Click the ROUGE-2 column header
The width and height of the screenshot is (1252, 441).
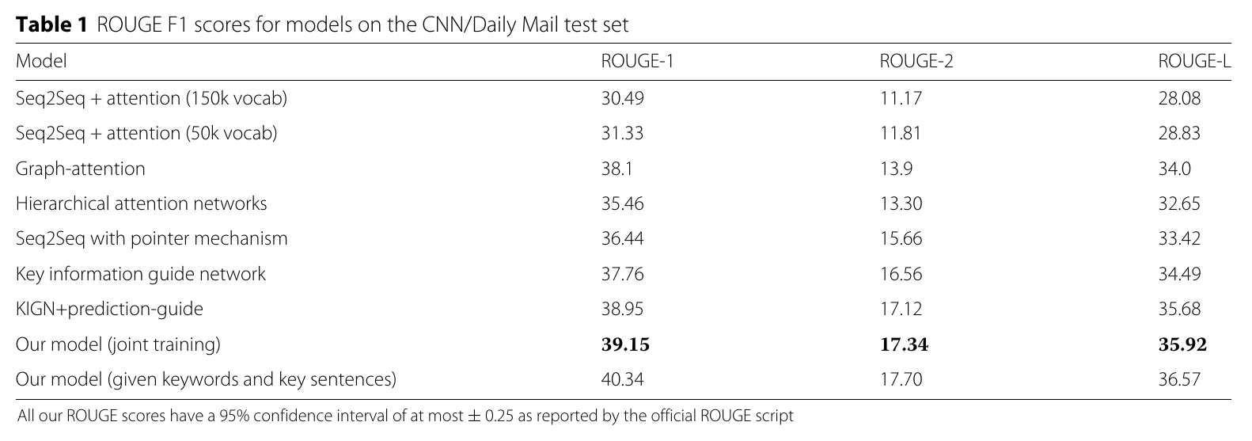coord(916,61)
